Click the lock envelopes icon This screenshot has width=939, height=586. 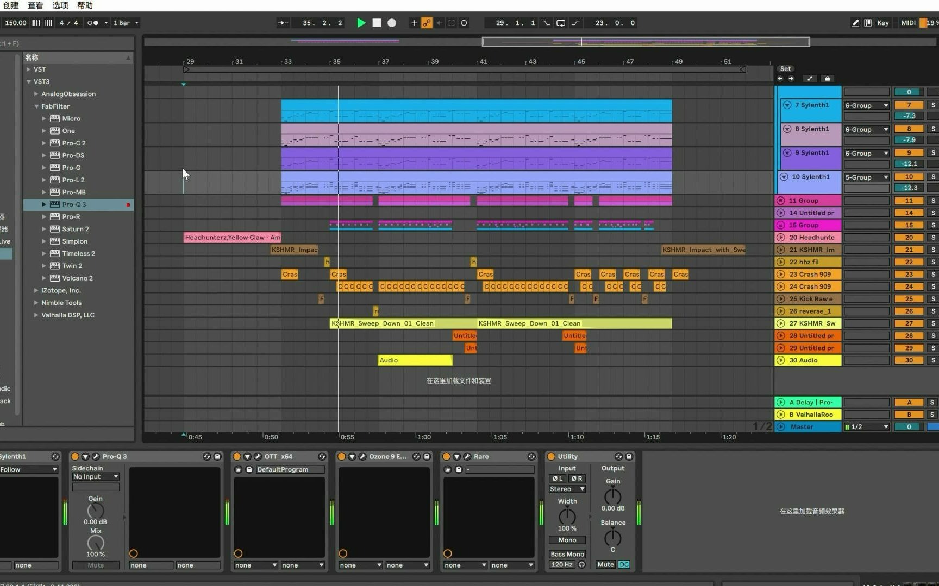point(827,79)
